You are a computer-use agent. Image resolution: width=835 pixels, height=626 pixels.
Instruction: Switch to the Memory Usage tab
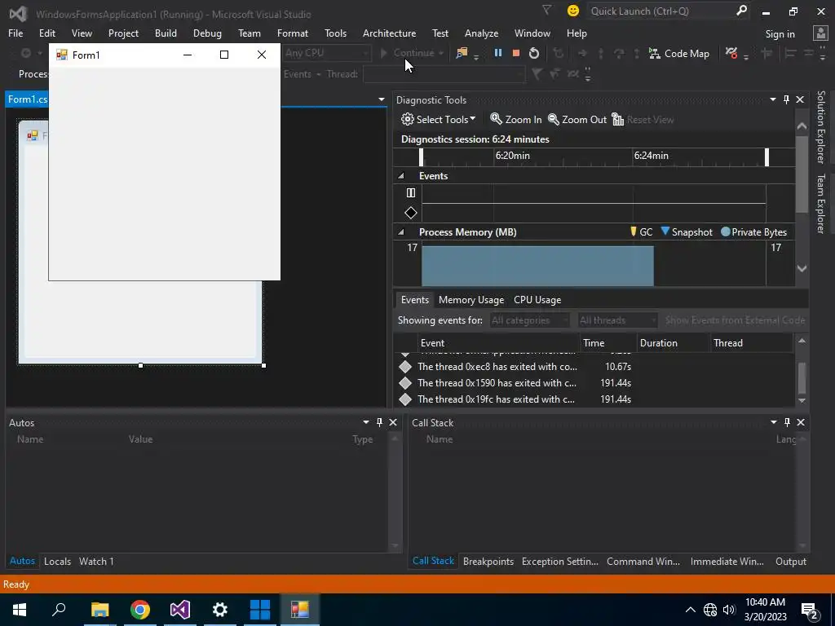tap(471, 299)
